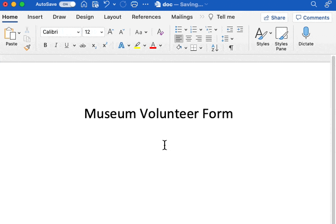Click the Print icon in title bar
The height and width of the screenshot is (224, 336).
click(x=134, y=5)
